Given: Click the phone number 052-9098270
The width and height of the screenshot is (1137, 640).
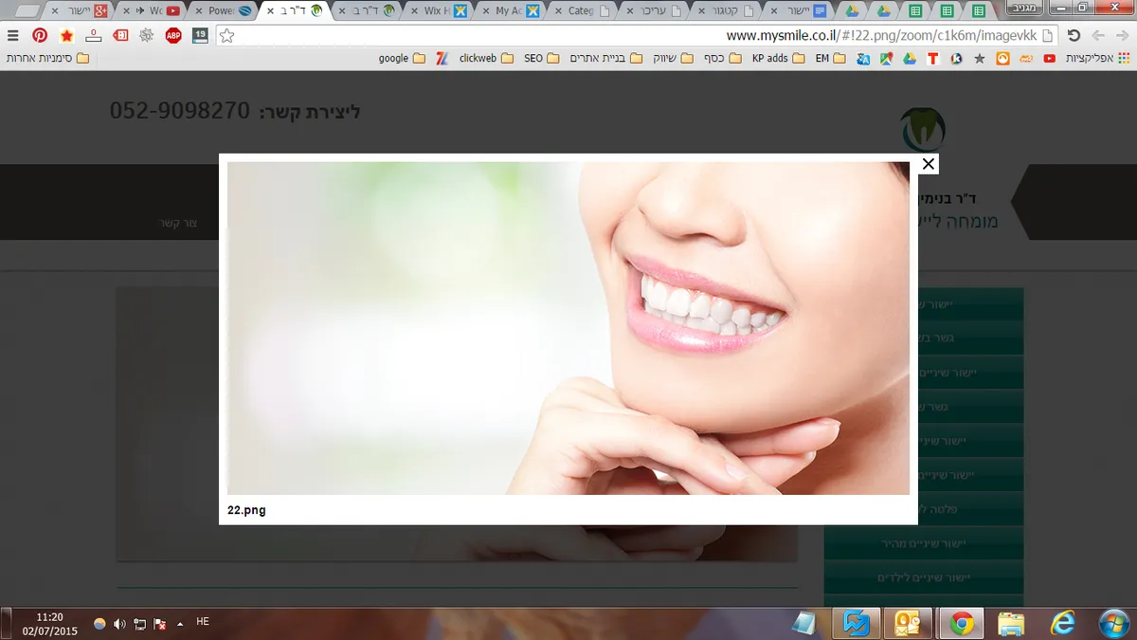Looking at the screenshot, I should click(179, 111).
